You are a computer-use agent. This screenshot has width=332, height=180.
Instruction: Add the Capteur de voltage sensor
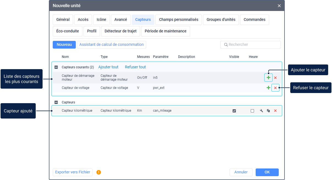[x=268, y=88]
